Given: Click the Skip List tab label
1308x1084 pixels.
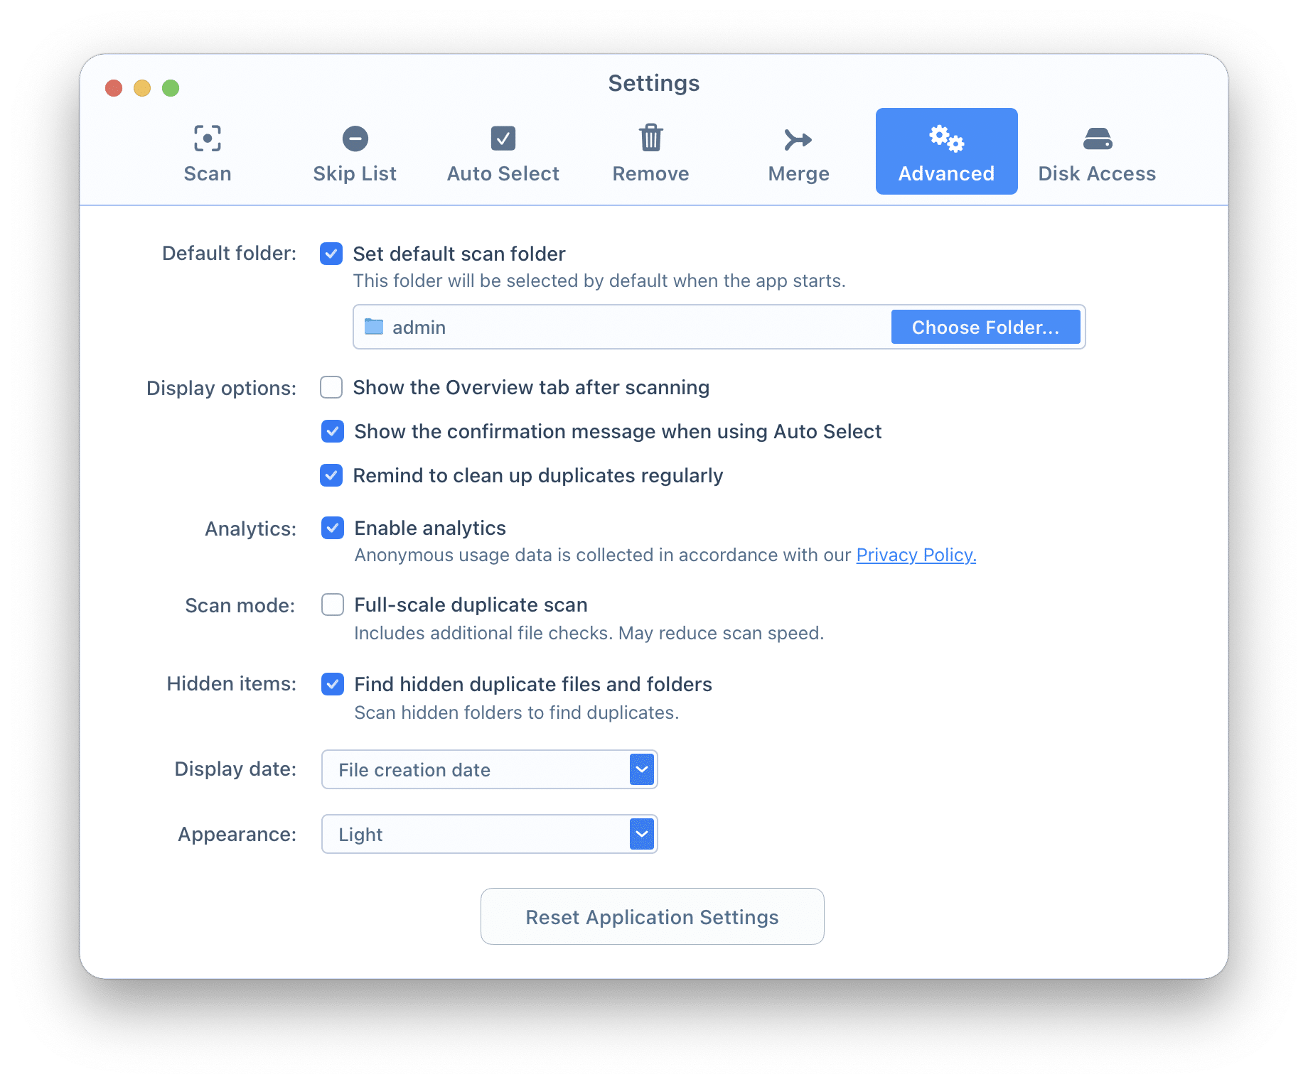Looking at the screenshot, I should 355,174.
